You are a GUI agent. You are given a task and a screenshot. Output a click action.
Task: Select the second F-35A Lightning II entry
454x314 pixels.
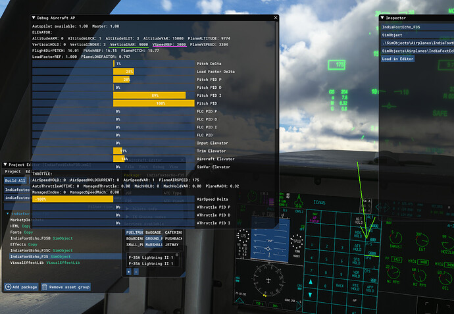[151, 263]
